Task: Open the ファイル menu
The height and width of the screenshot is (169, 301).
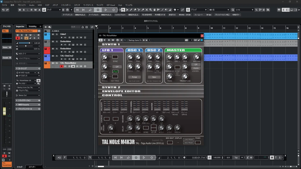Action: tap(4, 5)
